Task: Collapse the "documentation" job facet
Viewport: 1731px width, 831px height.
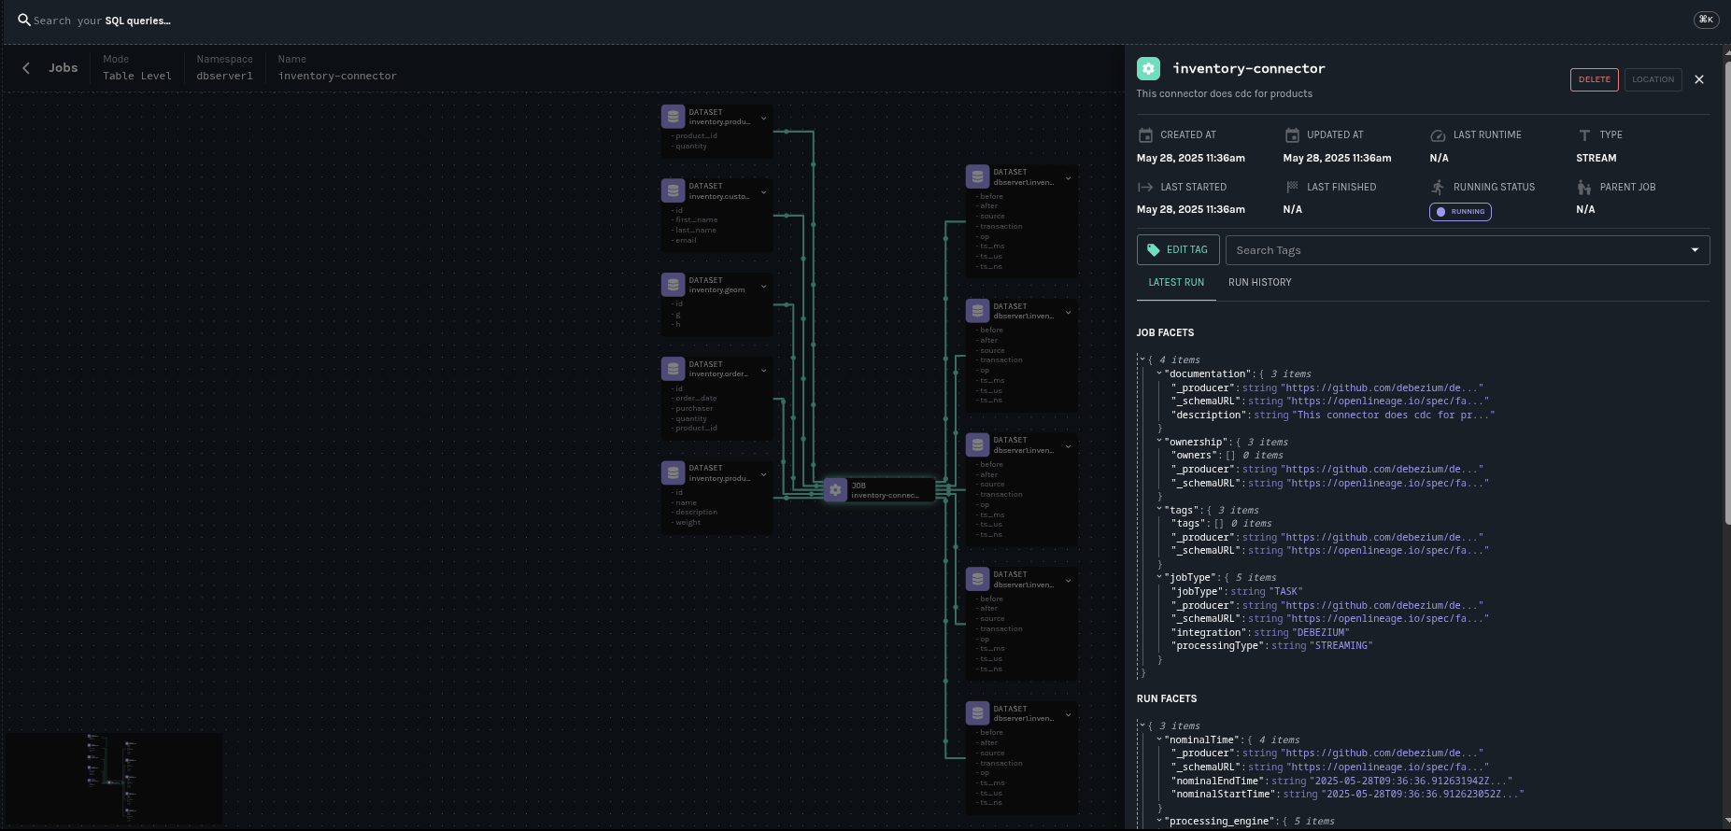Action: point(1159,373)
